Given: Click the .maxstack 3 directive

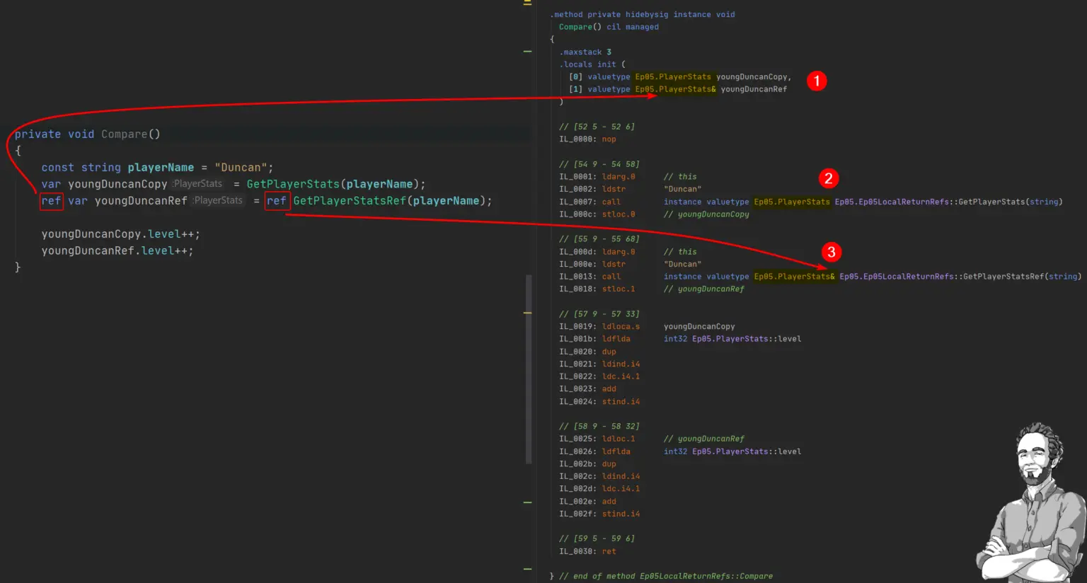Looking at the screenshot, I should coord(585,52).
